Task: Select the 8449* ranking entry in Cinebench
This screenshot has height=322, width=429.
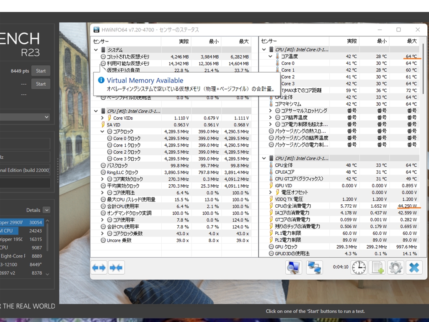Action: coord(22,265)
